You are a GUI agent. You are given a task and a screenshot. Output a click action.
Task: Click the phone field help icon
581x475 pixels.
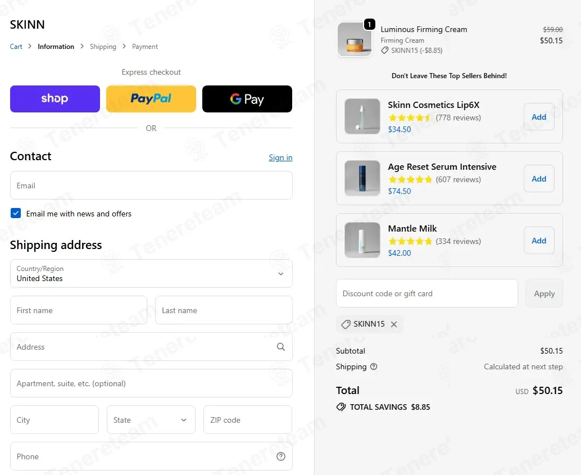[x=281, y=456]
